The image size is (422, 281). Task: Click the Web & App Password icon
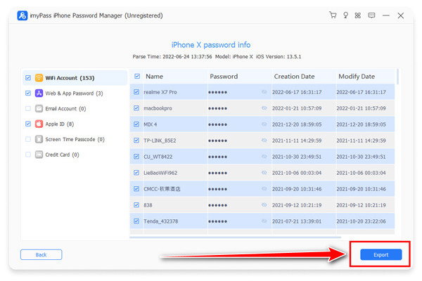[x=39, y=93]
